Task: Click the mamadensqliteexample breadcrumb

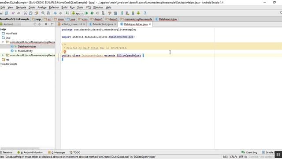Action: point(137,19)
